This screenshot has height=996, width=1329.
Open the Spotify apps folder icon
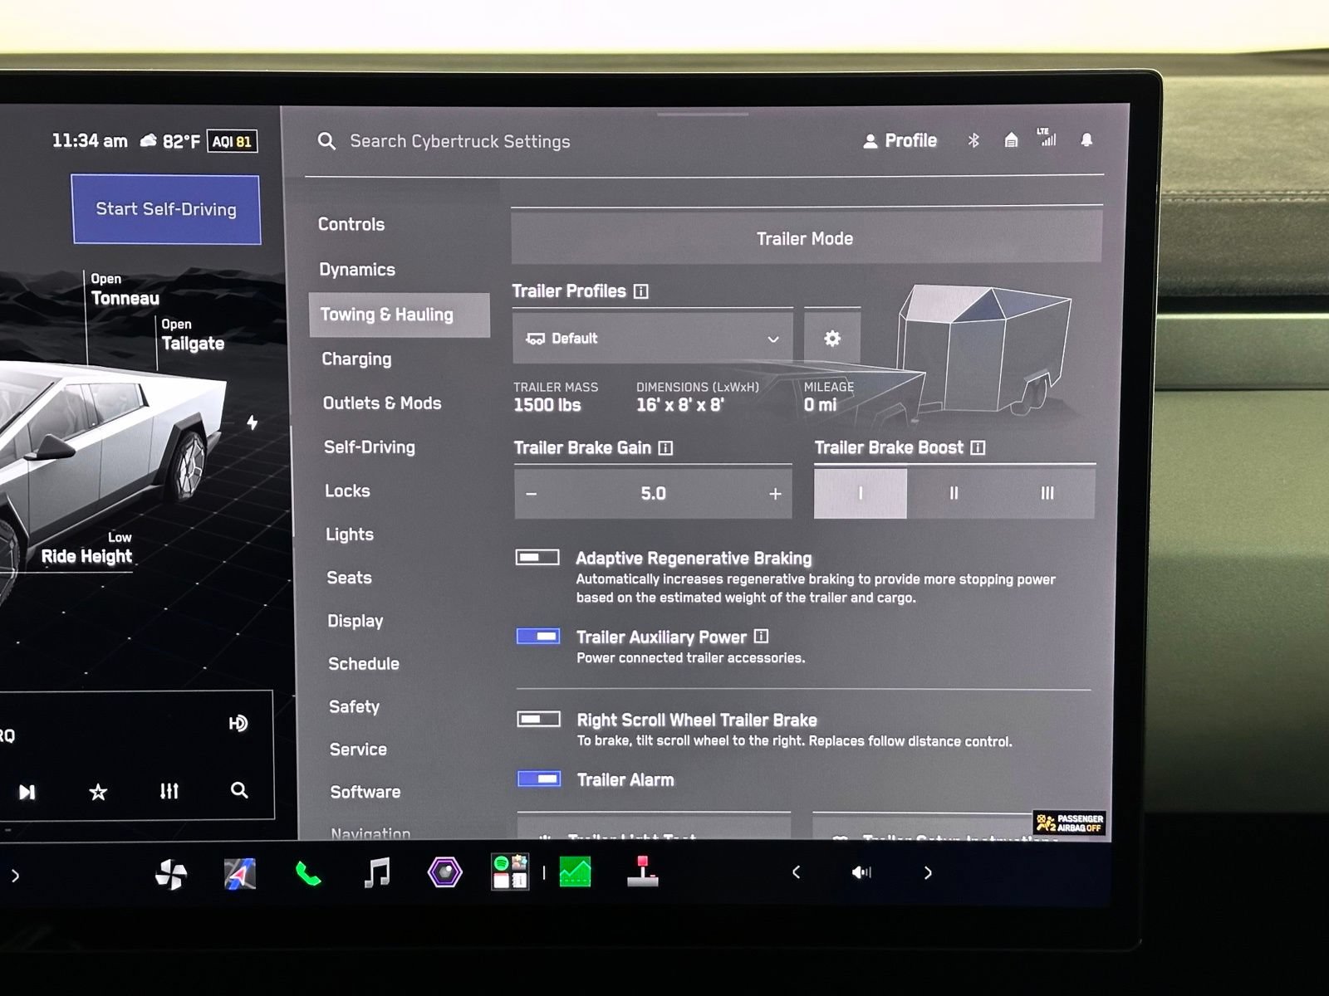tap(510, 872)
